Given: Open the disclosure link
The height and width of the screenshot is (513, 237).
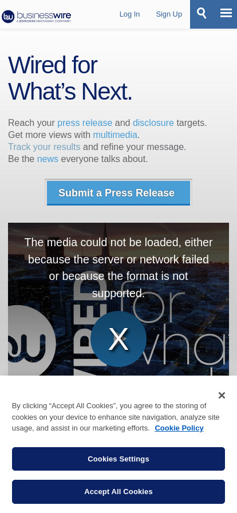Looking at the screenshot, I should [153, 123].
